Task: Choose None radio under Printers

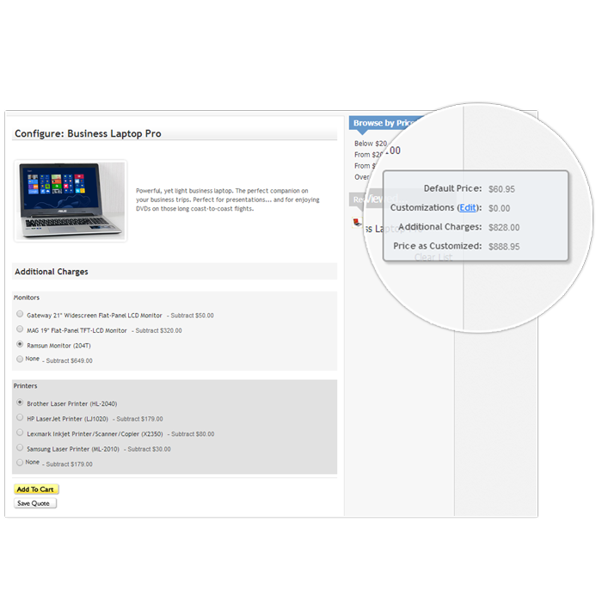Action: coord(20,463)
